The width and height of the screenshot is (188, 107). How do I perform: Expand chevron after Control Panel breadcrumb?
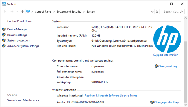[x=54, y=12]
